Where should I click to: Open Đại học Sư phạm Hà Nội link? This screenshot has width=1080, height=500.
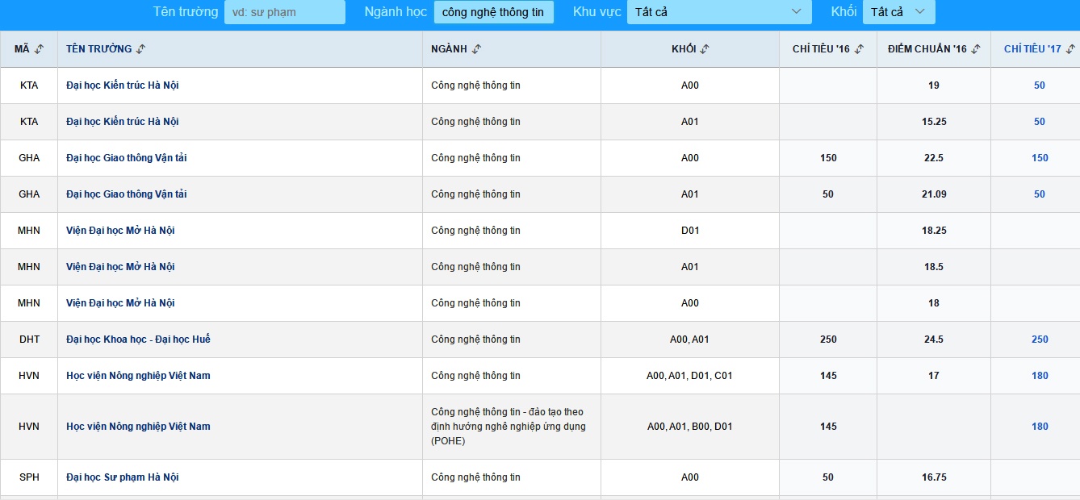coord(122,477)
